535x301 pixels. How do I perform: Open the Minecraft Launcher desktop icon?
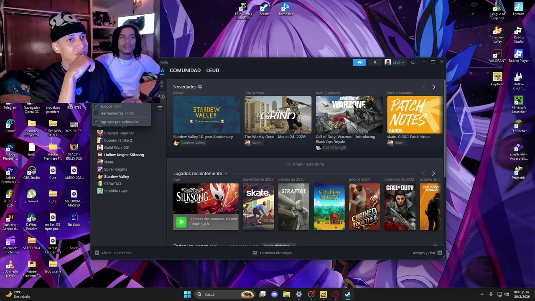point(519,105)
